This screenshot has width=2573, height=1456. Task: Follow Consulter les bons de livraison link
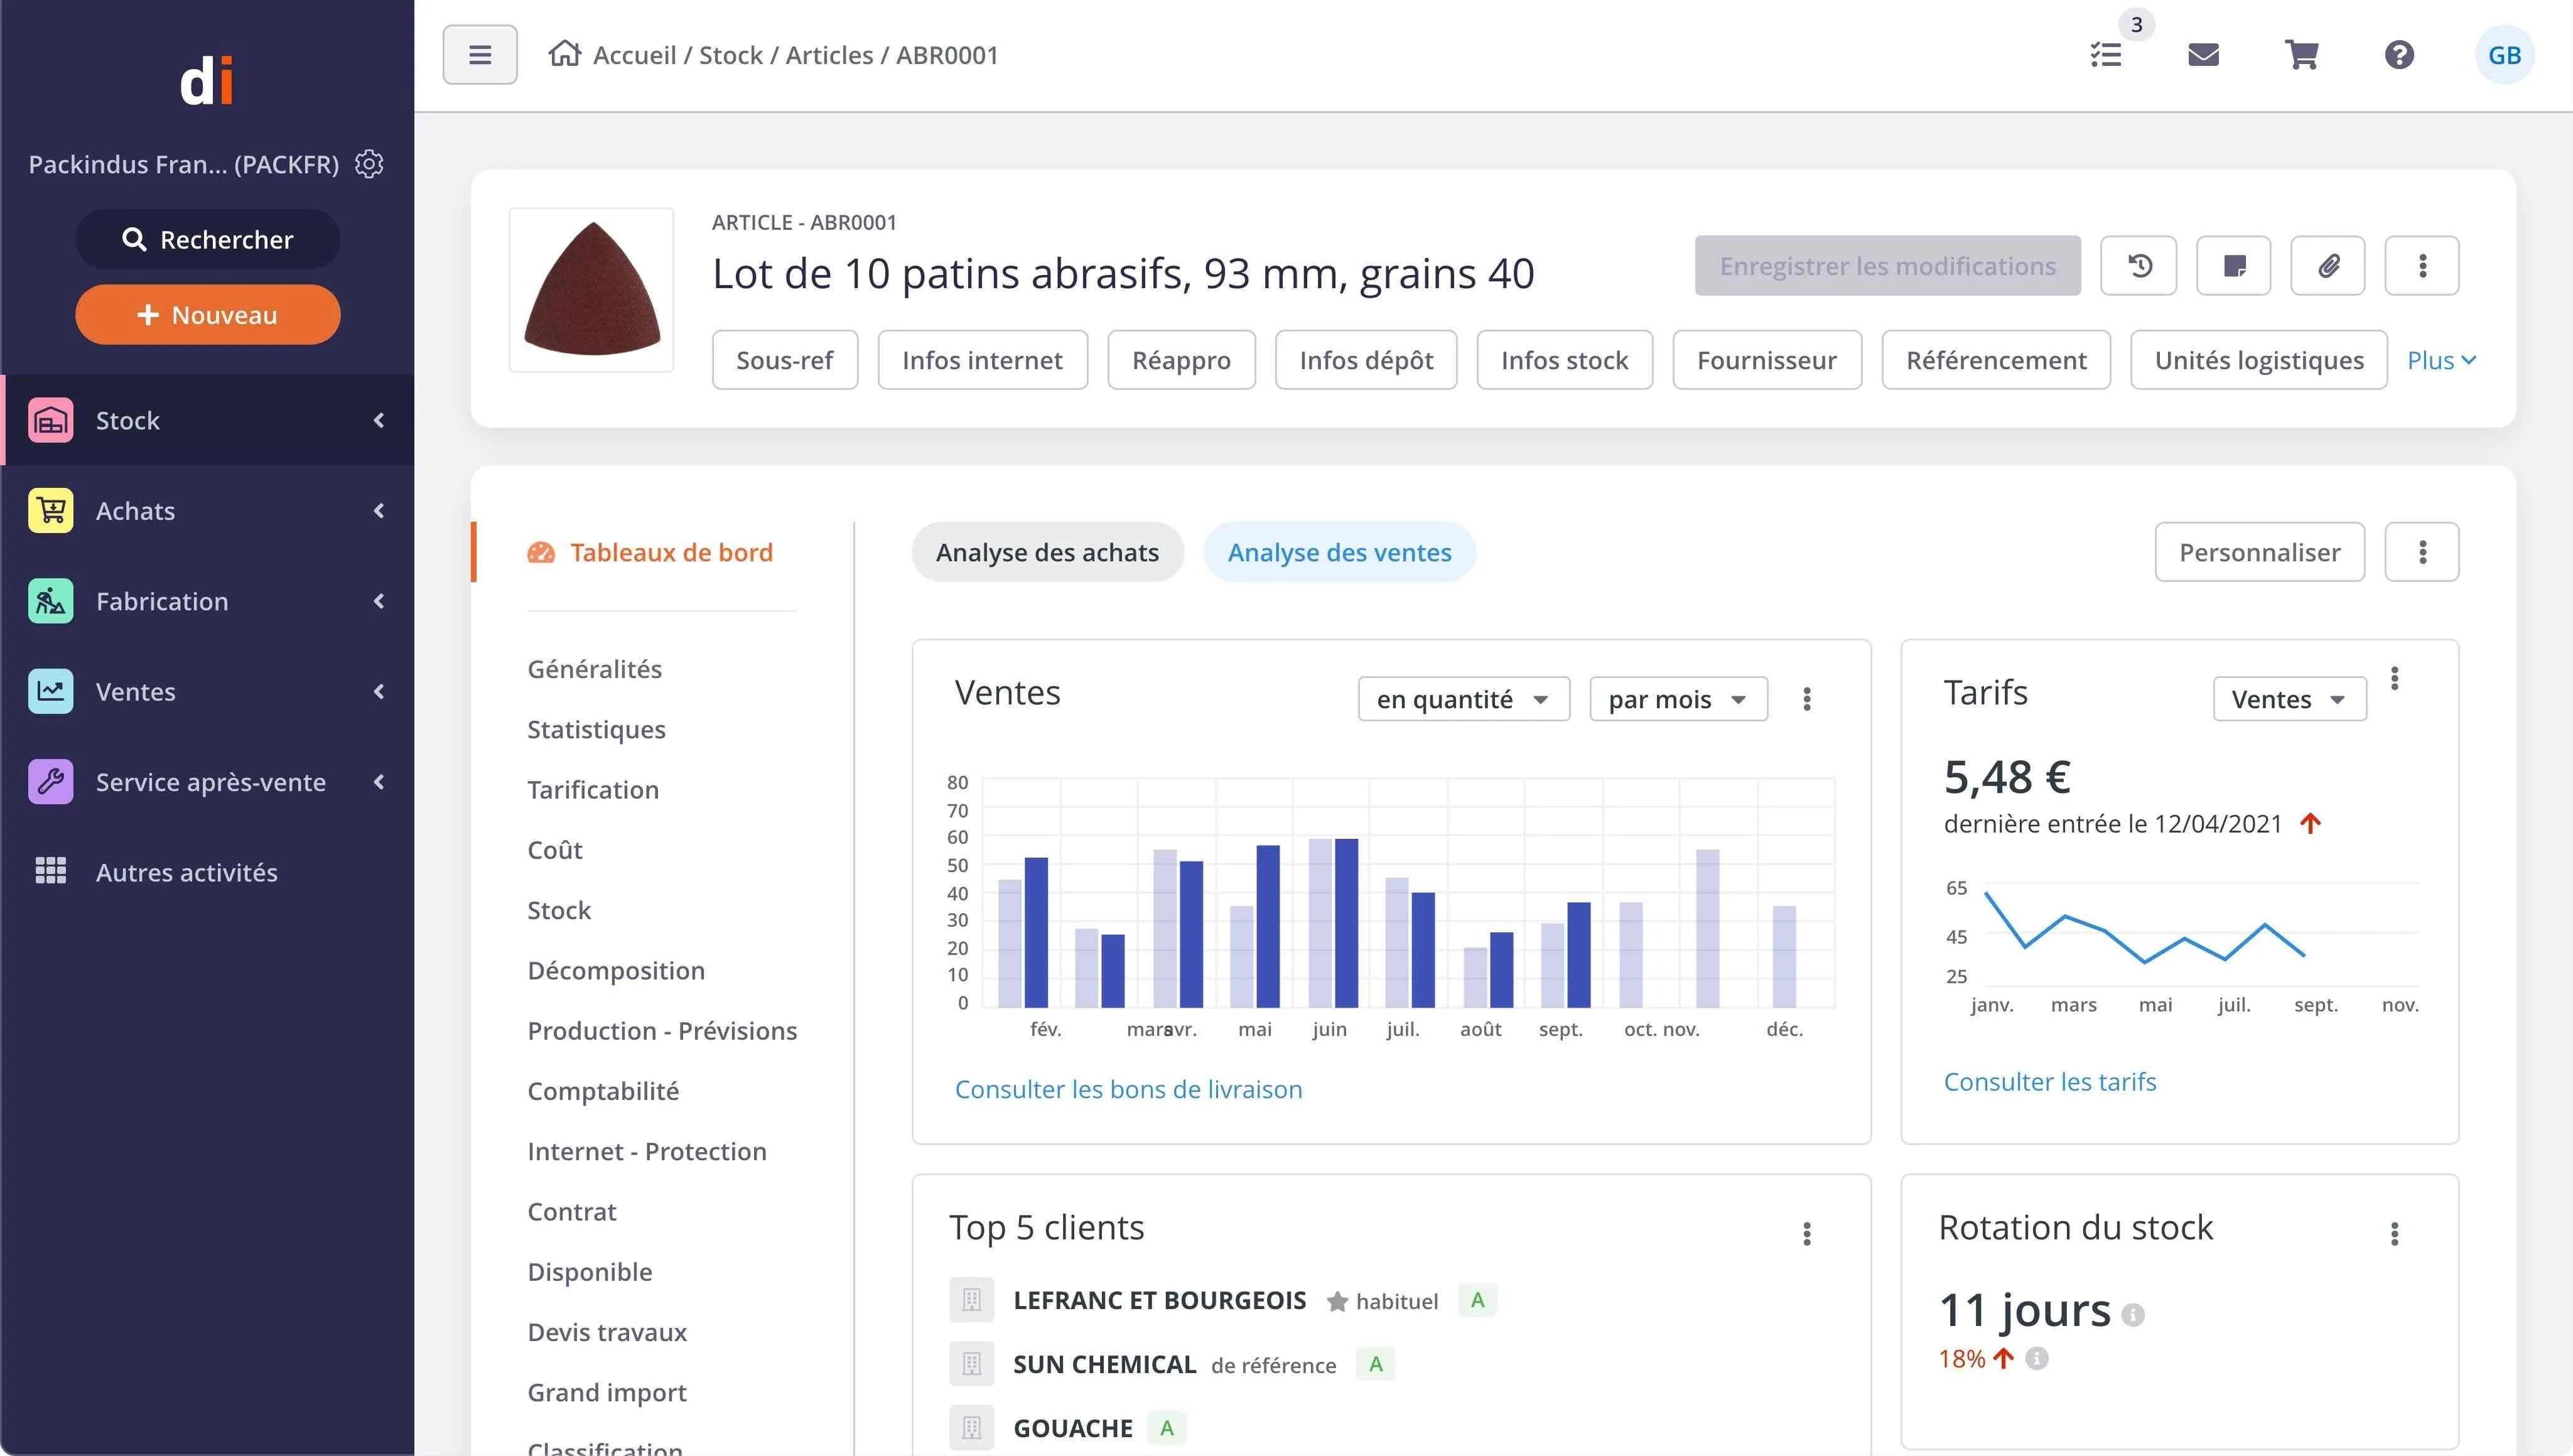click(1129, 1089)
